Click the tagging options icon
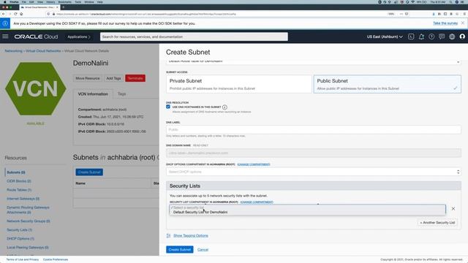The image size is (468, 263). click(x=168, y=235)
